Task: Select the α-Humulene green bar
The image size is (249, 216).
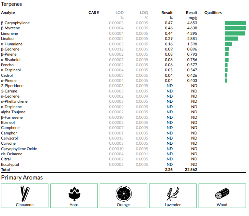Action: (x=228, y=44)
